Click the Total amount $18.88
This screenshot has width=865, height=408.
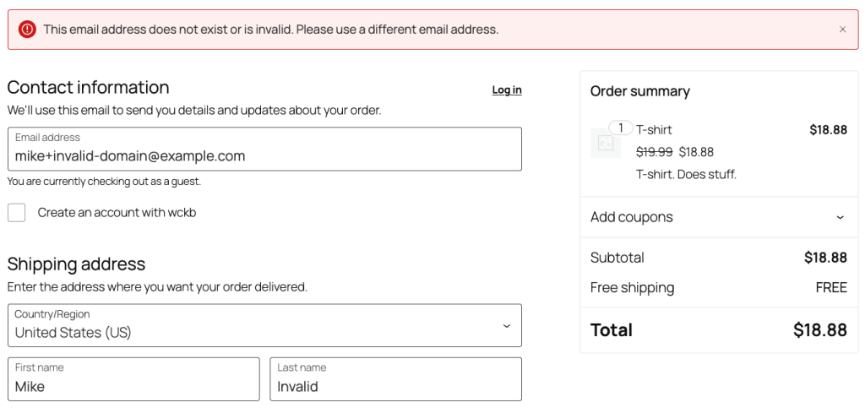pos(819,330)
